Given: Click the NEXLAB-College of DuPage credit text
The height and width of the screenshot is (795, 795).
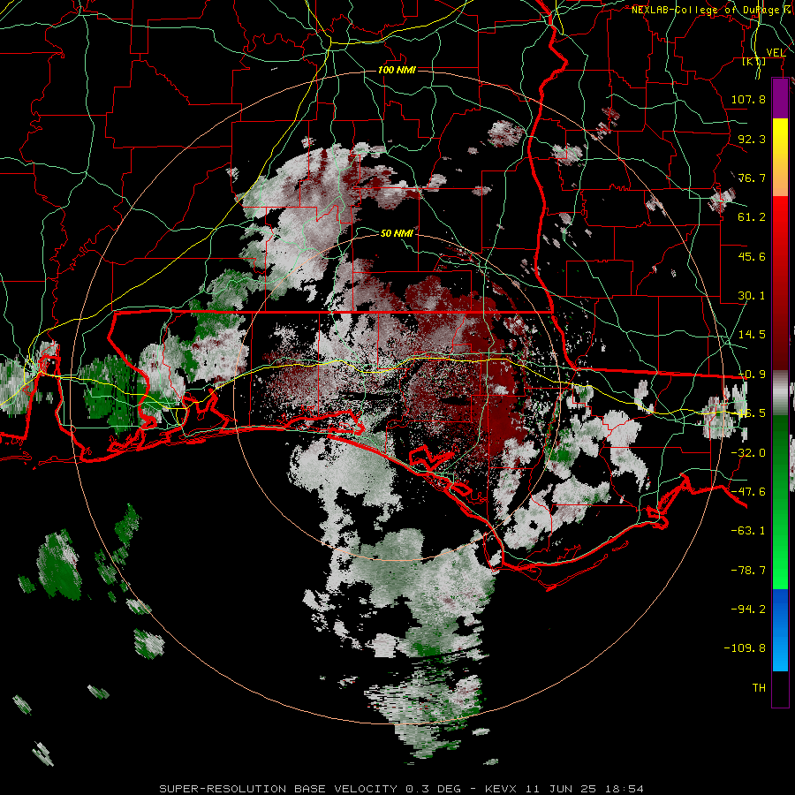Looking at the screenshot, I should coord(712,10).
